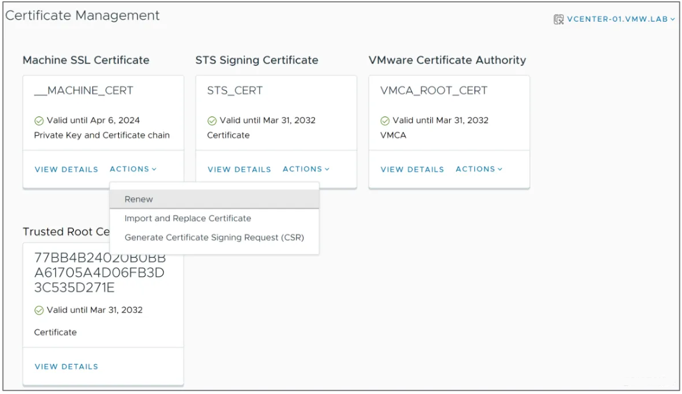Screen dimensions: 682x394
Task: Choose Renew from the Actions menu
Action: coord(215,199)
